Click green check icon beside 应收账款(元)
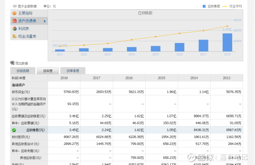Image resolution: width=255 pixels, height=165 pixels. point(14,130)
